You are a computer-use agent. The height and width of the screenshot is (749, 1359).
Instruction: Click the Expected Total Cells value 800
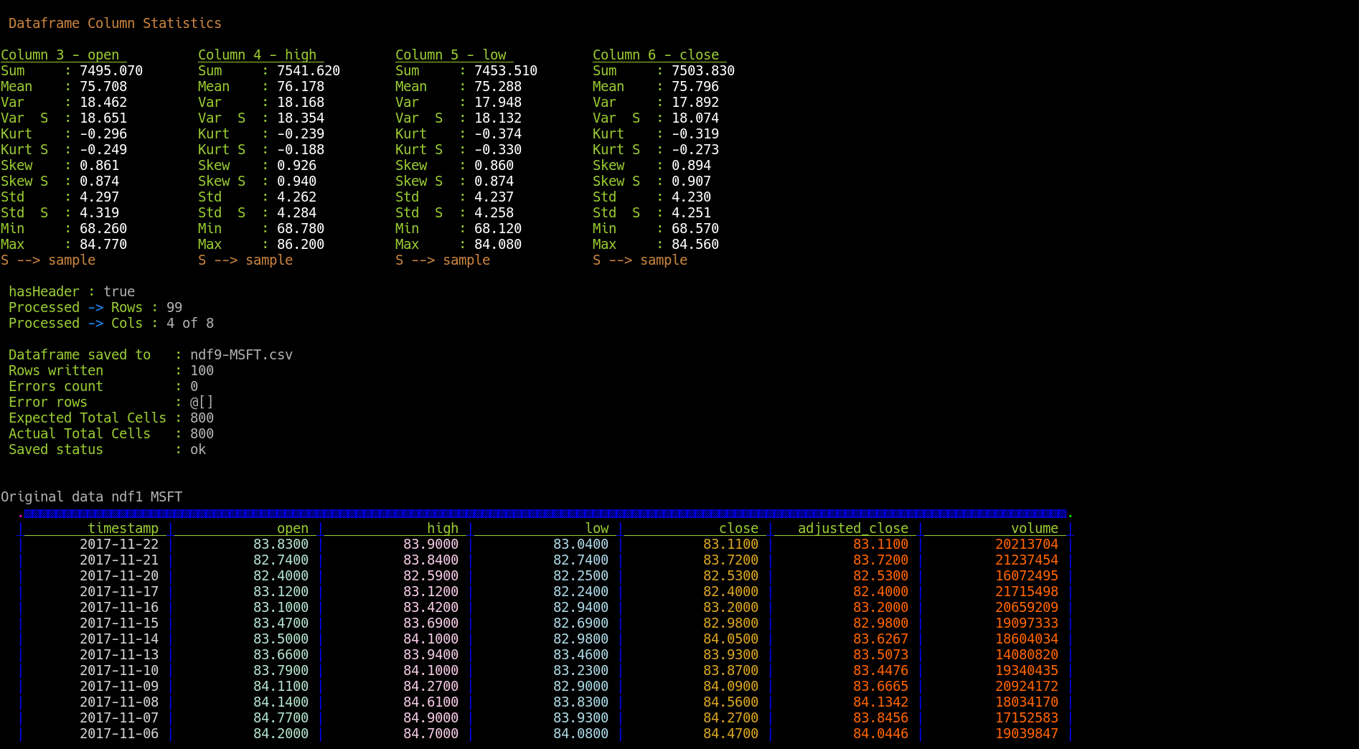202,418
